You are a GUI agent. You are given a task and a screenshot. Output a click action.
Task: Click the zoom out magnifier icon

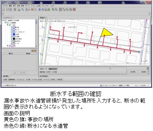[x=56, y=9]
